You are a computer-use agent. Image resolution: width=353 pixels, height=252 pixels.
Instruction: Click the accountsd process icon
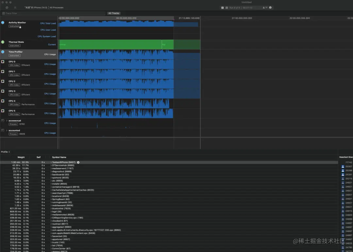coord(3,130)
